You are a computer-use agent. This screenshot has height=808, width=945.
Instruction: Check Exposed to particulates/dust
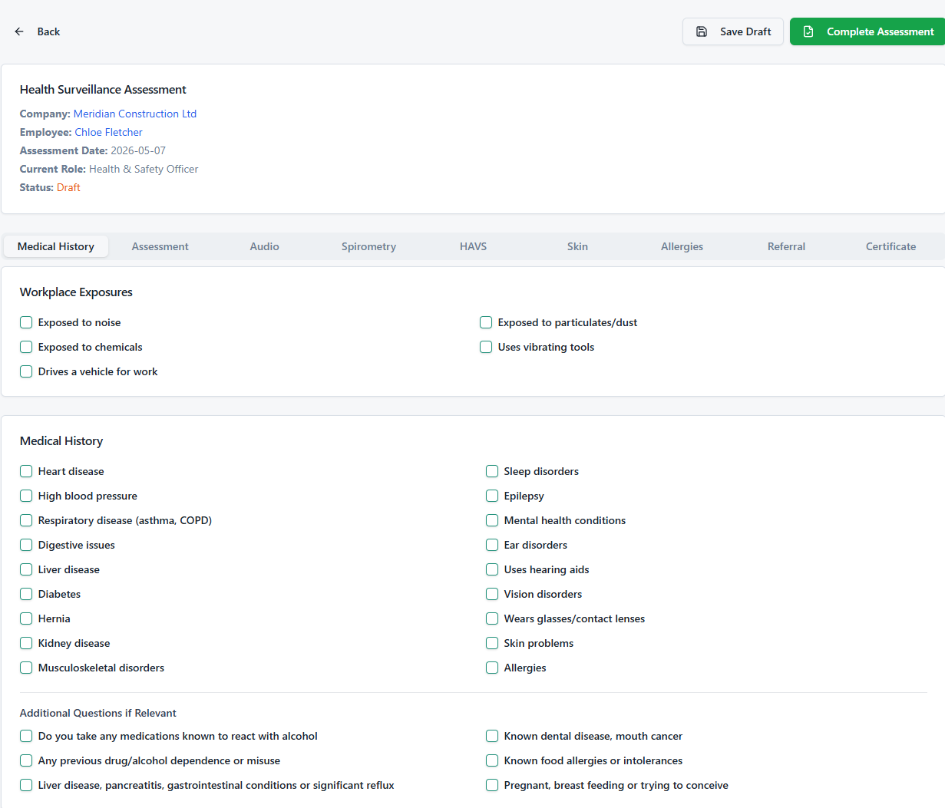tap(486, 322)
